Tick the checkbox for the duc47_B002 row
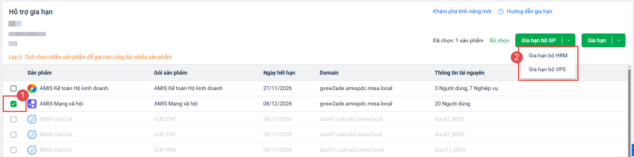The height and width of the screenshot is (157, 634). (x=13, y=135)
